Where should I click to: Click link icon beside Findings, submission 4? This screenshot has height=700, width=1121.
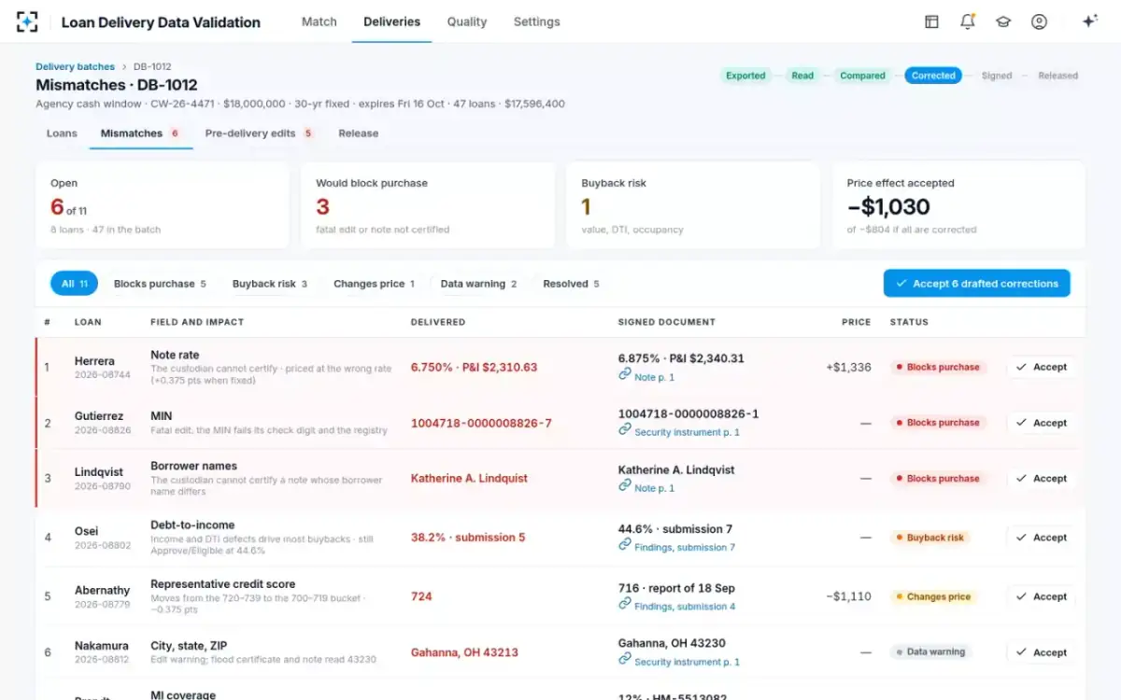(x=624, y=604)
